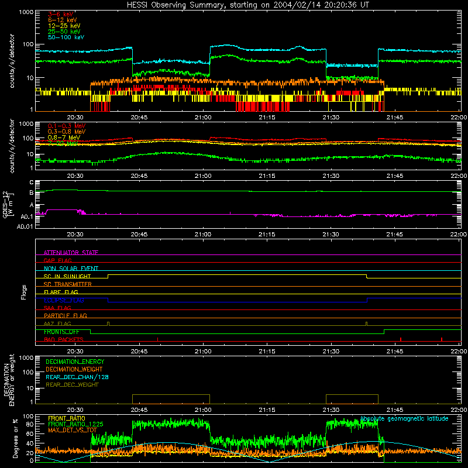Click the DECIMATION_WEIGHT legend label
The height and width of the screenshot is (468, 468).
(74, 369)
